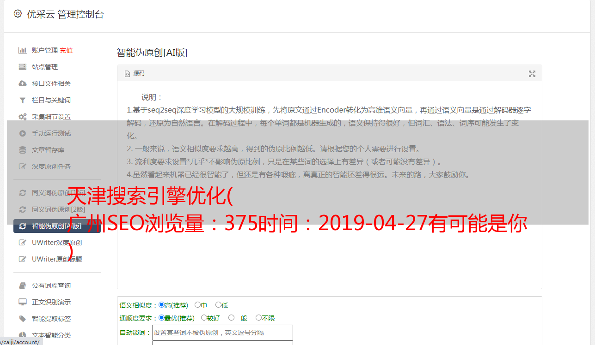
Task: Click the edit icon for 深度原创任务
Action: 22,167
